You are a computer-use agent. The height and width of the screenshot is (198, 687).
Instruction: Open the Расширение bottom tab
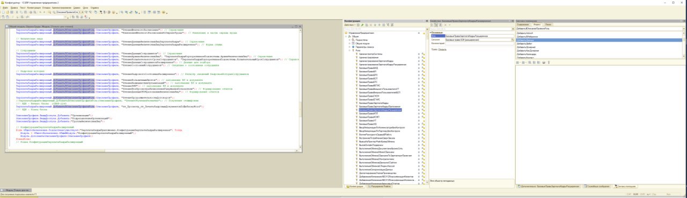[x=379, y=187]
